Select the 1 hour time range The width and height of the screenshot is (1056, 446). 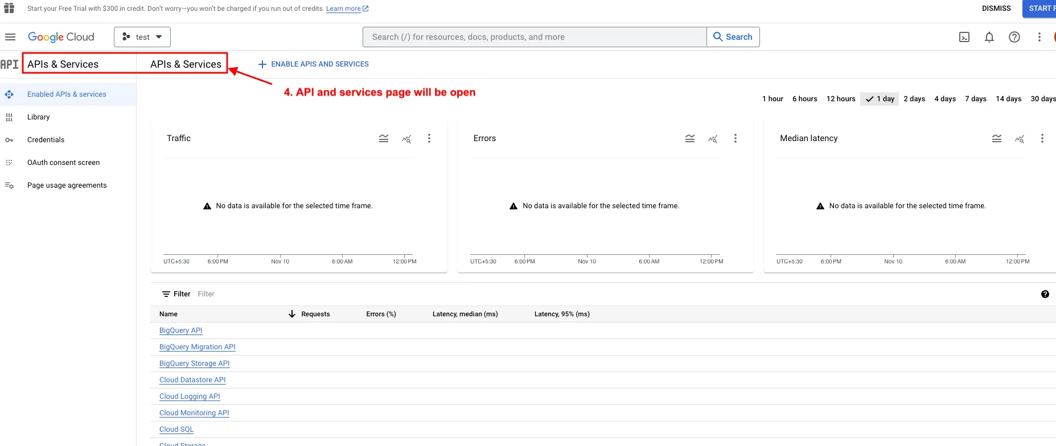coord(773,99)
